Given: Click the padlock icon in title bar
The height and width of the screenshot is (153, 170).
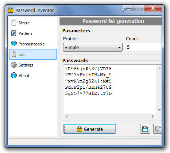Looking at the screenshot, I should (x=11, y=10).
